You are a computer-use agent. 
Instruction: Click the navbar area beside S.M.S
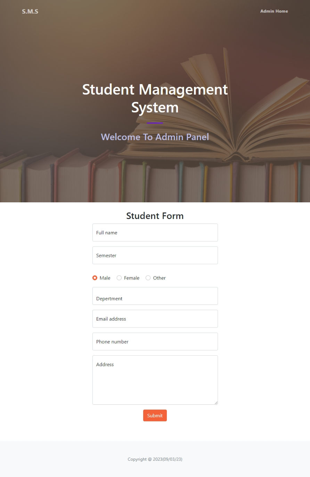(x=139, y=11)
